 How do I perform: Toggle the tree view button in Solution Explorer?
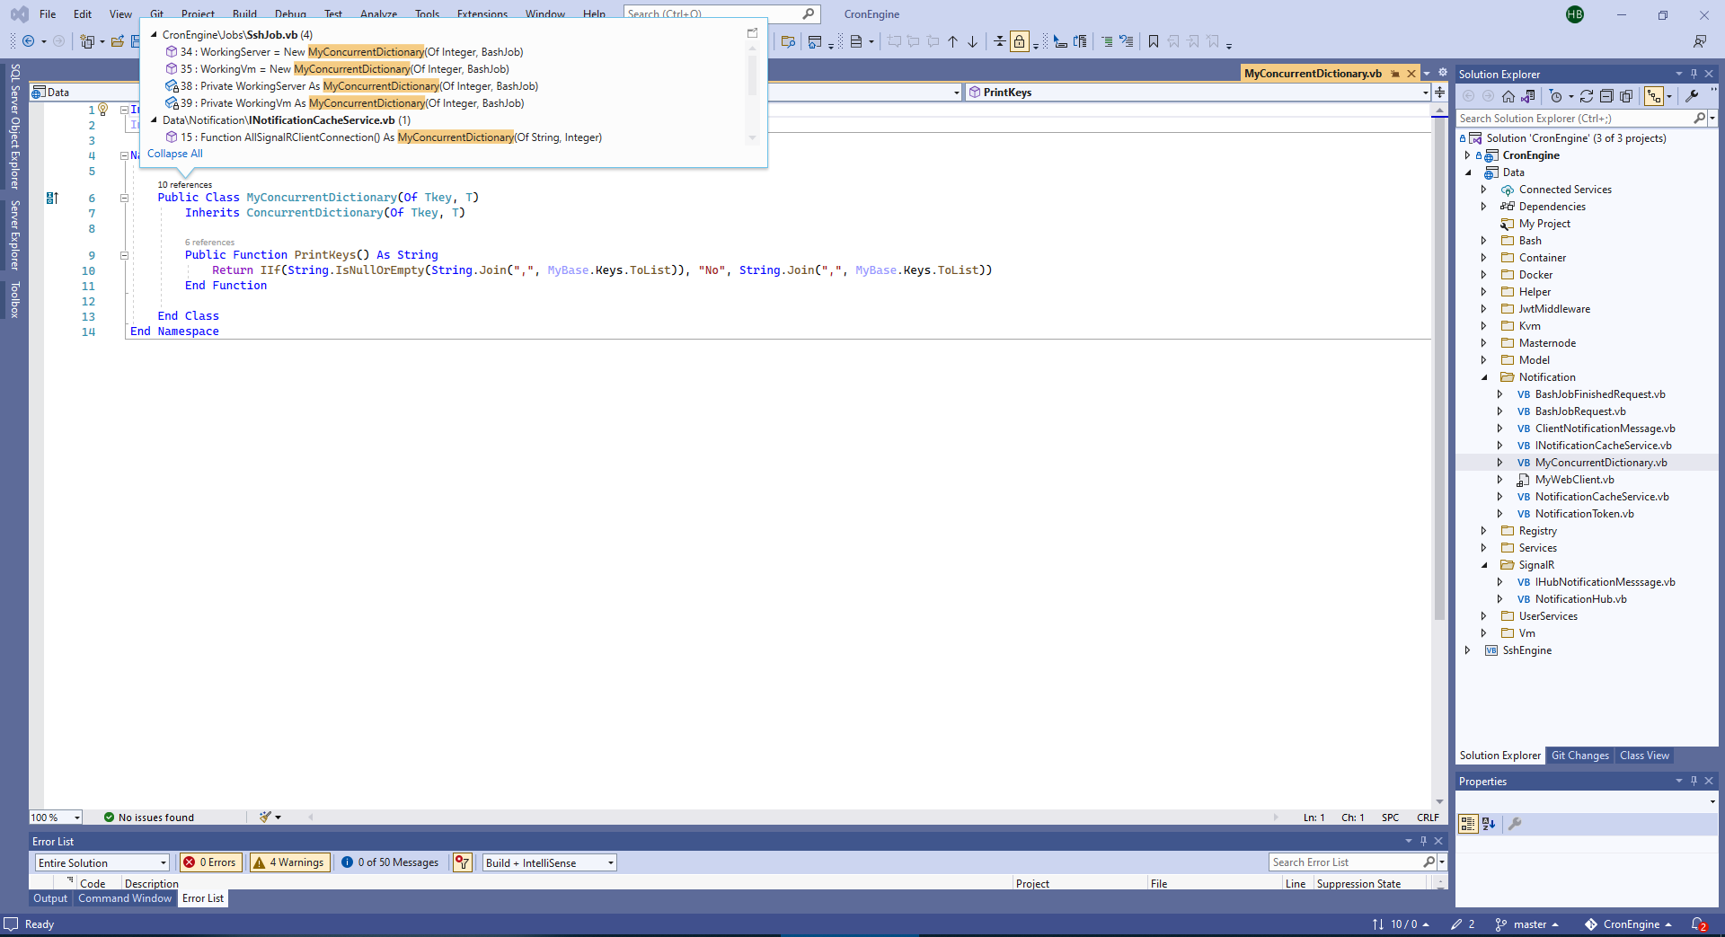click(1653, 96)
